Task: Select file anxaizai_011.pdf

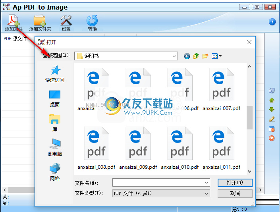Action: point(222,148)
